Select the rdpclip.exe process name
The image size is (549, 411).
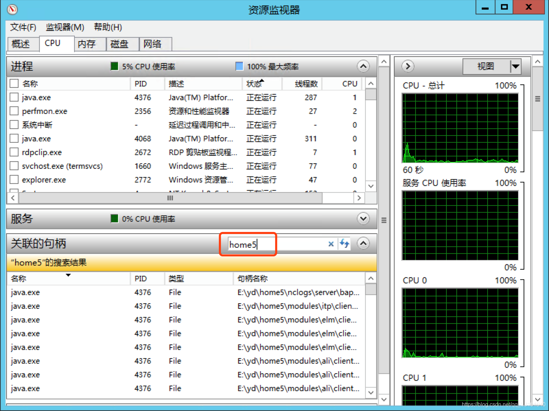click(x=42, y=152)
